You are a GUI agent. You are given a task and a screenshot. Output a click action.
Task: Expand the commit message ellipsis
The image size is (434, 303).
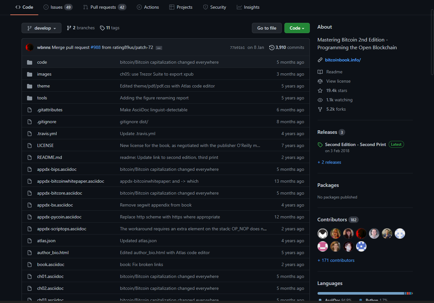tap(159, 48)
